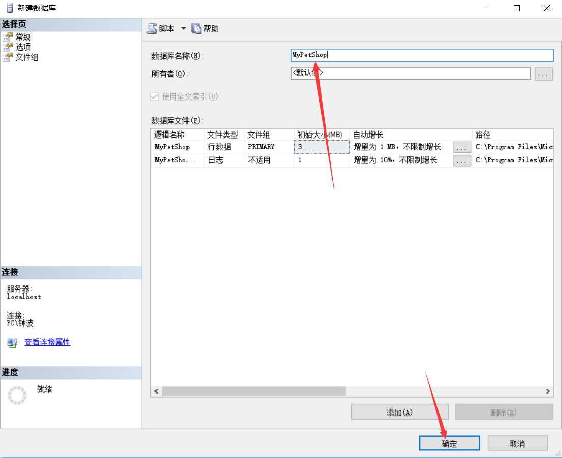Open the owner browse ellipsis button
This screenshot has height=458, width=562.
[x=543, y=74]
